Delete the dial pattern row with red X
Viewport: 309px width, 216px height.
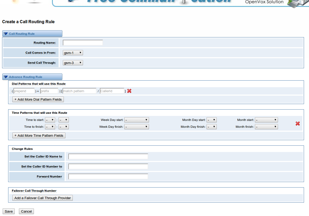(x=129, y=91)
